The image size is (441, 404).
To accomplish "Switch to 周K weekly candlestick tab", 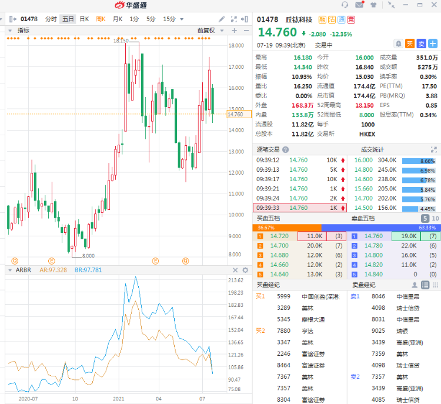I will [101, 19].
